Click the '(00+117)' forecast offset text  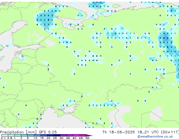click(170, 132)
